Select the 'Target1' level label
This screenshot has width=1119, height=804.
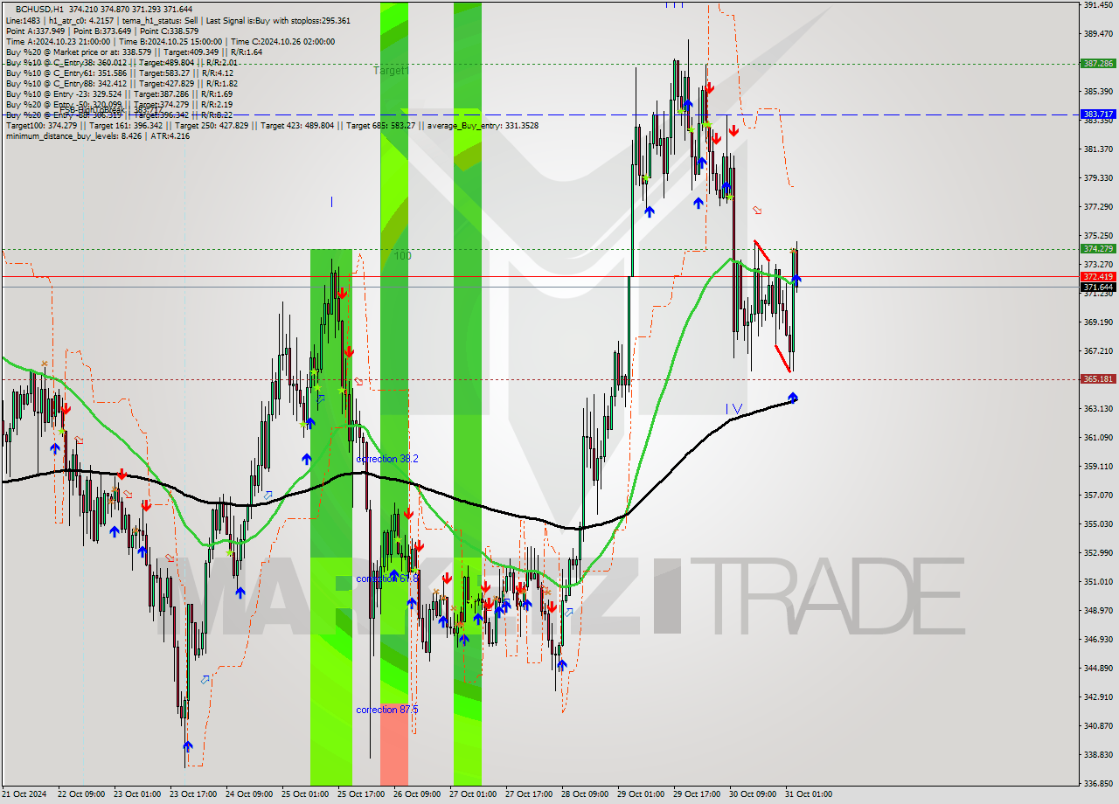coord(391,70)
